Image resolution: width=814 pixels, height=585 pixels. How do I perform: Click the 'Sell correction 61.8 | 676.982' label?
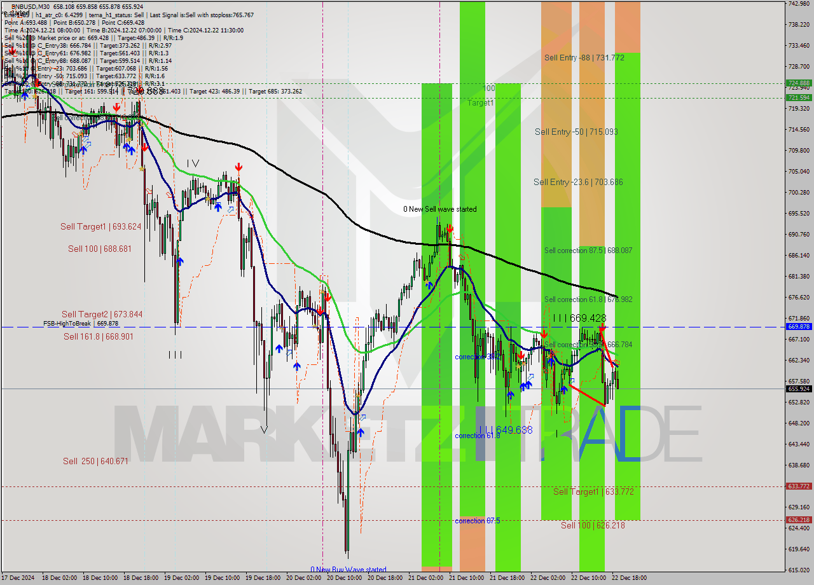pyautogui.click(x=588, y=299)
